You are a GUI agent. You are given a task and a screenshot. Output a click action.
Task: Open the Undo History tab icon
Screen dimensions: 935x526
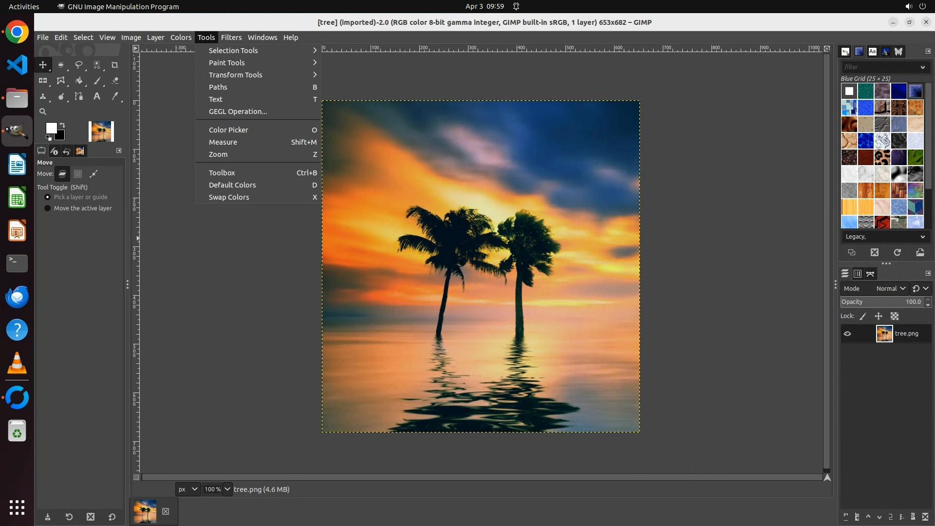tap(67, 151)
